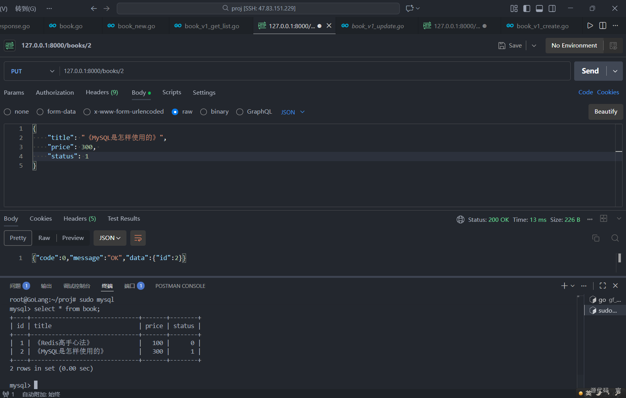The image size is (626, 398).
Task: Wrap response lines icon
Action: tap(138, 238)
